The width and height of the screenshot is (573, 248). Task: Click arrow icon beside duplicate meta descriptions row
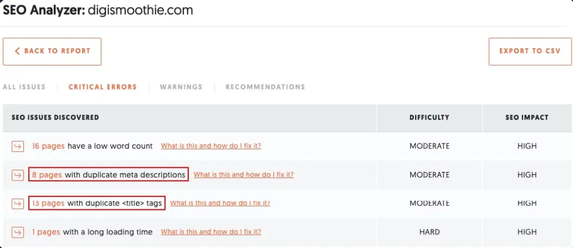17,176
